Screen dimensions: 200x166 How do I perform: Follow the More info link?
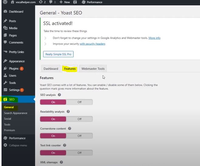(154, 38)
